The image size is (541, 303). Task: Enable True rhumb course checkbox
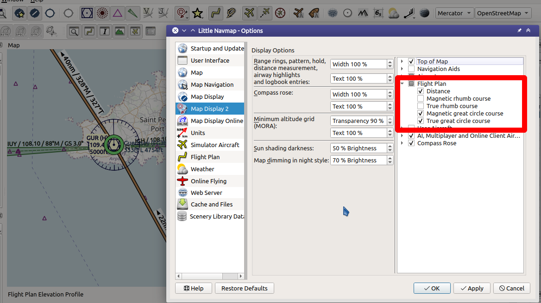point(421,106)
